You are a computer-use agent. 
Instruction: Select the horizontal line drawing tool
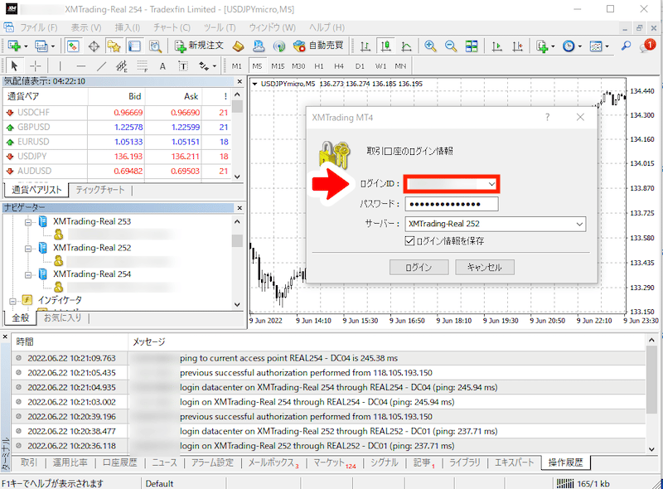pyautogui.click(x=80, y=66)
